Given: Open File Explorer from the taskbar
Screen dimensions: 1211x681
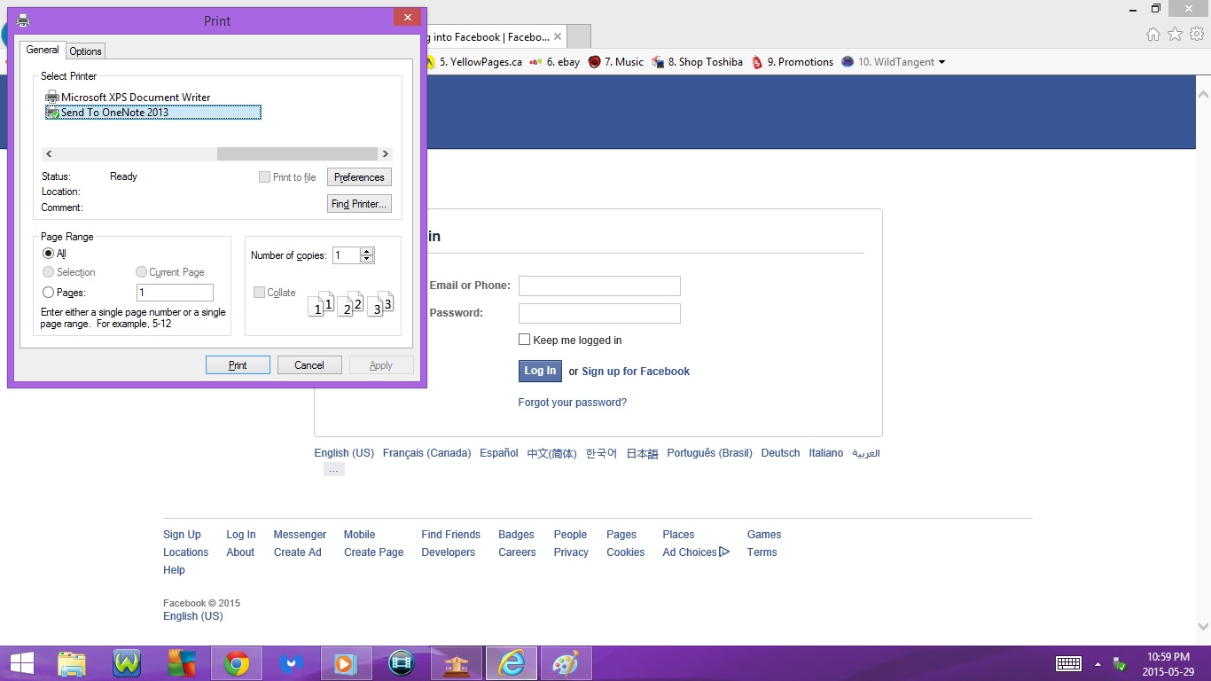Looking at the screenshot, I should (x=72, y=663).
